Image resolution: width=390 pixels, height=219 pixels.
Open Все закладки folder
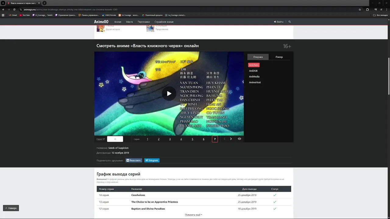point(381,15)
